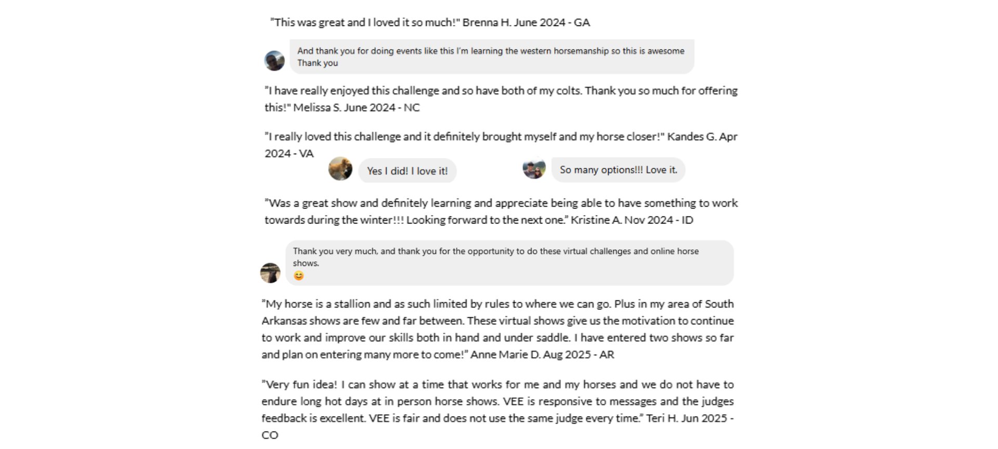Image resolution: width=998 pixels, height=449 pixels.
Task: Click Melissa S. June 2024 testimonial text
Action: coord(501,99)
